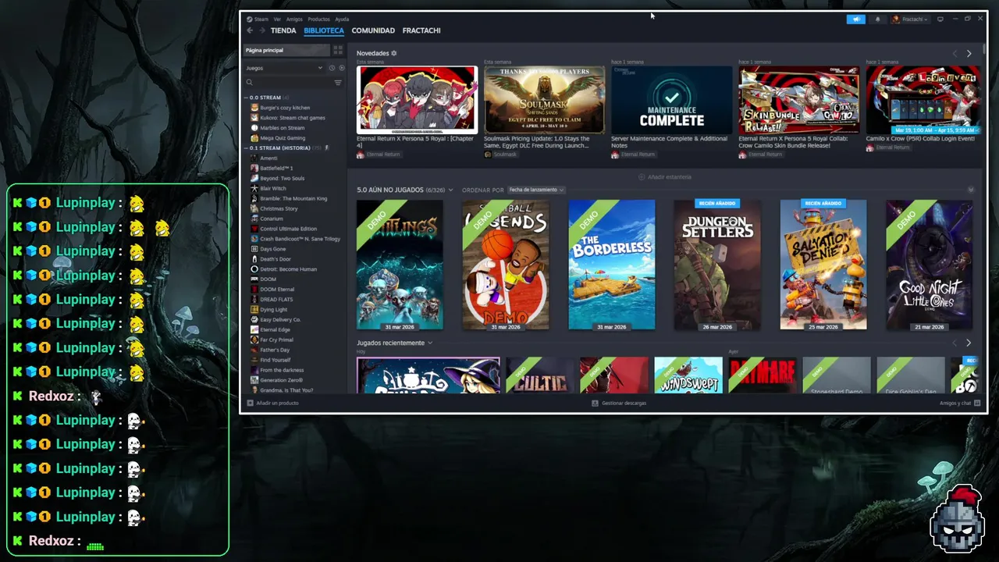Open the announcements megaphone button
This screenshot has width=999, height=562.
pos(855,19)
